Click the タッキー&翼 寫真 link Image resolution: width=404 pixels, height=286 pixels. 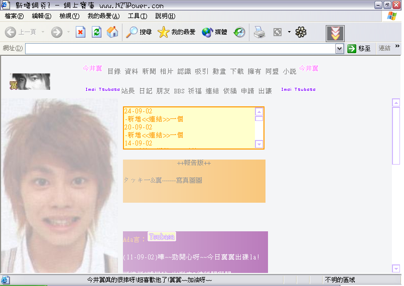click(x=163, y=180)
